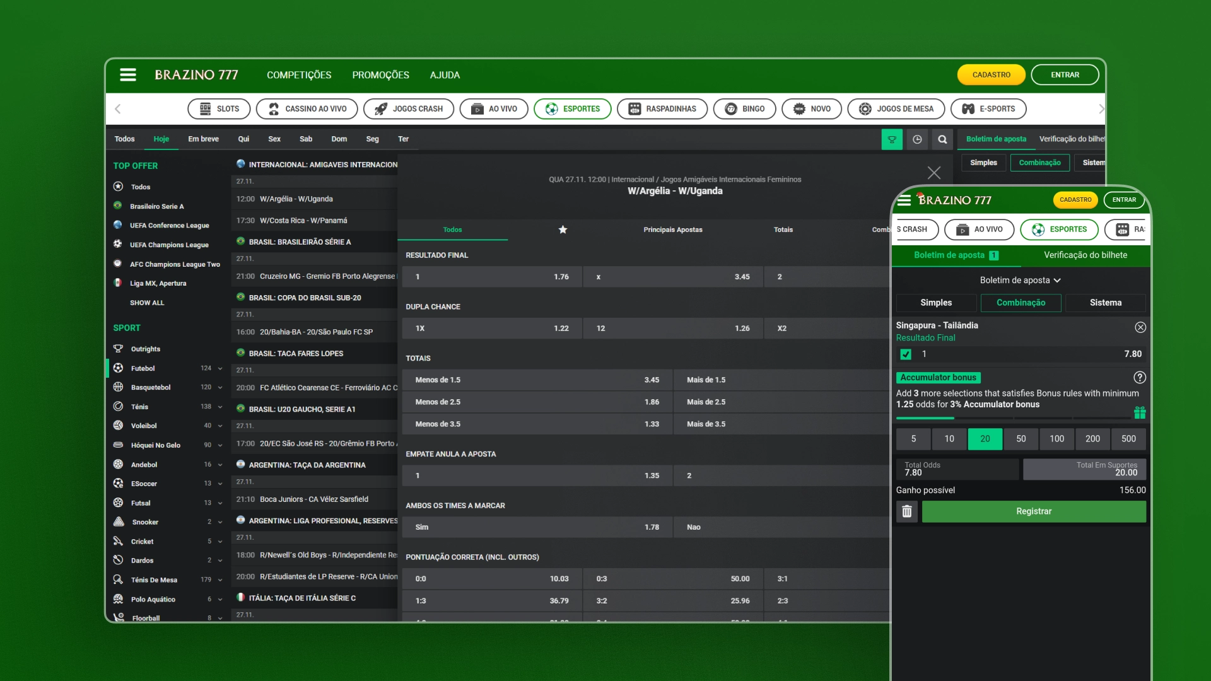Expand the Basquetebol sport list

click(x=220, y=387)
